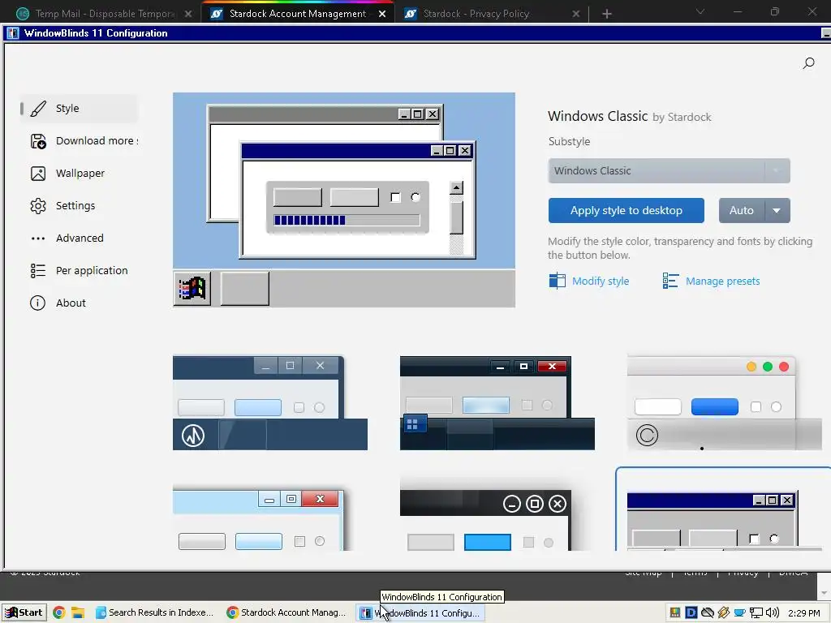
Task: Open the Chrome tab search chevron
Action: 700,11
